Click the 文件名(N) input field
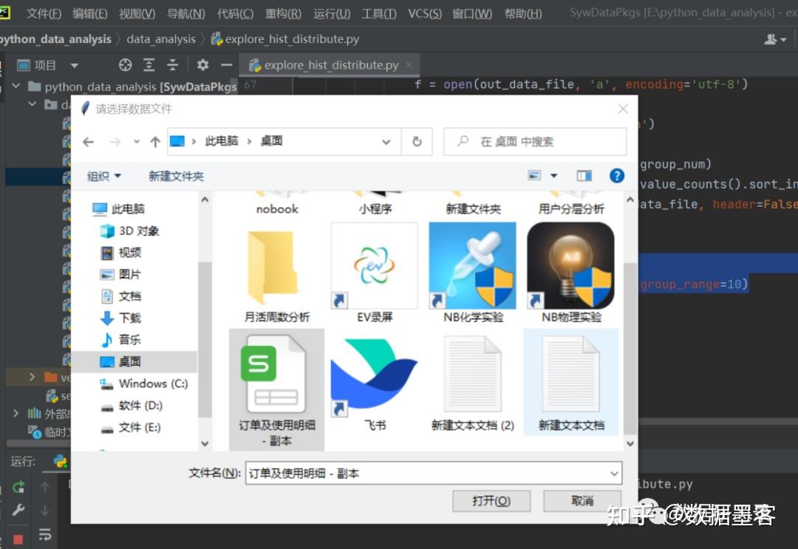 click(428, 473)
